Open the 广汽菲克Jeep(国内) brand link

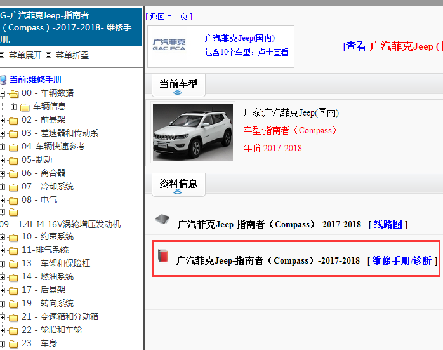[239, 38]
